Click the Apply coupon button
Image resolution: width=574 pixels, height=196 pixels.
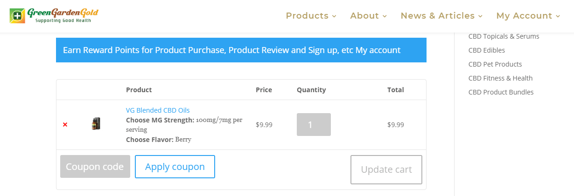coord(175,167)
